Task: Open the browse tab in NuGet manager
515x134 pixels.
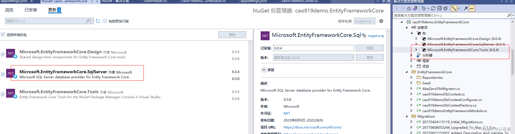Action: pos(9,10)
